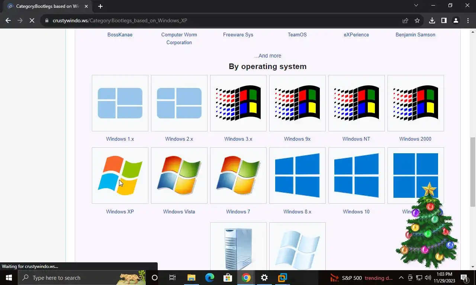Open the notification center
Image resolution: width=476 pixels, height=285 pixels.
pos(465,278)
